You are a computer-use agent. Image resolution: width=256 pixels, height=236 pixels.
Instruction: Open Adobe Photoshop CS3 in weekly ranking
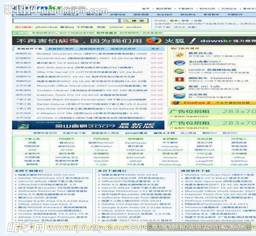pos(53,178)
